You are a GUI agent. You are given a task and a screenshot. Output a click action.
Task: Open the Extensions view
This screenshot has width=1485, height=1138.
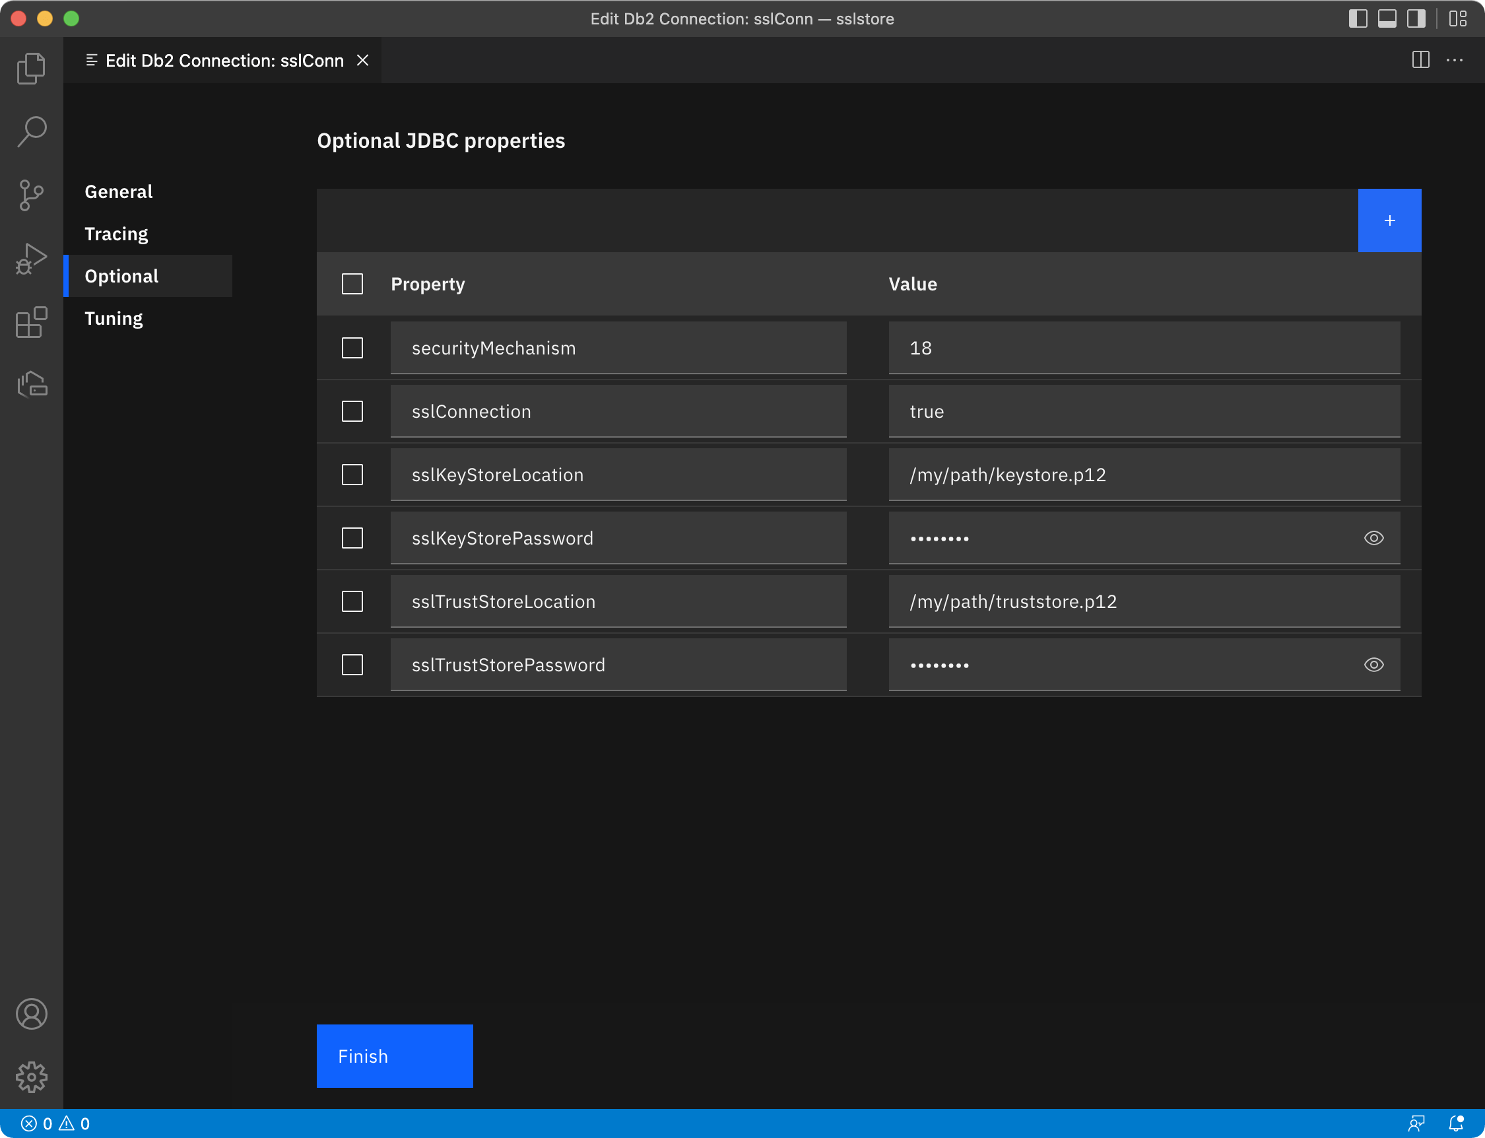[31, 322]
